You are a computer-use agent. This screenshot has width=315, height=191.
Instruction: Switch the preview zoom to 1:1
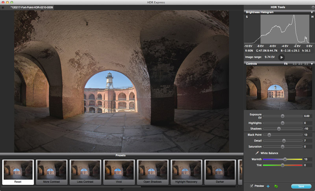[x=294, y=64]
